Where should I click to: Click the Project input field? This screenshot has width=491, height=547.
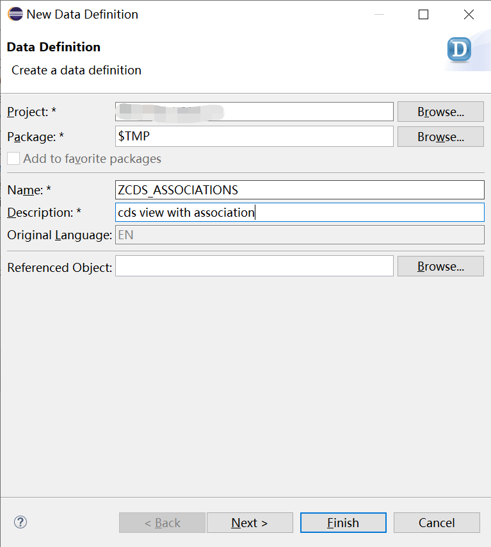tap(254, 111)
